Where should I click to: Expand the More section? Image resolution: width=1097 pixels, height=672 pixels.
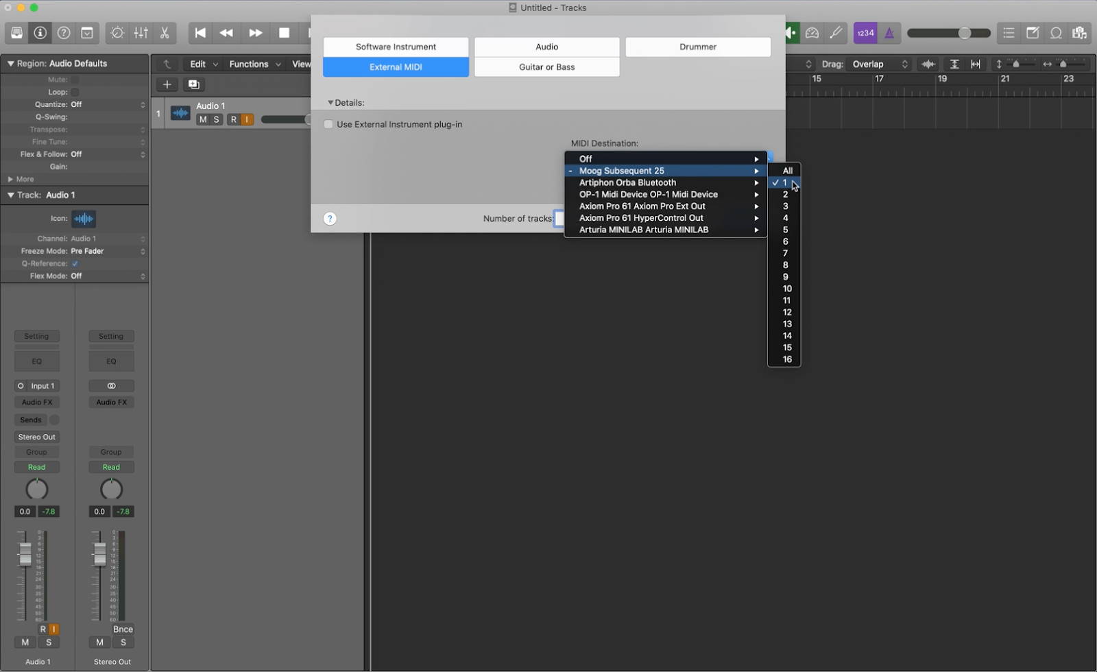tap(10, 179)
